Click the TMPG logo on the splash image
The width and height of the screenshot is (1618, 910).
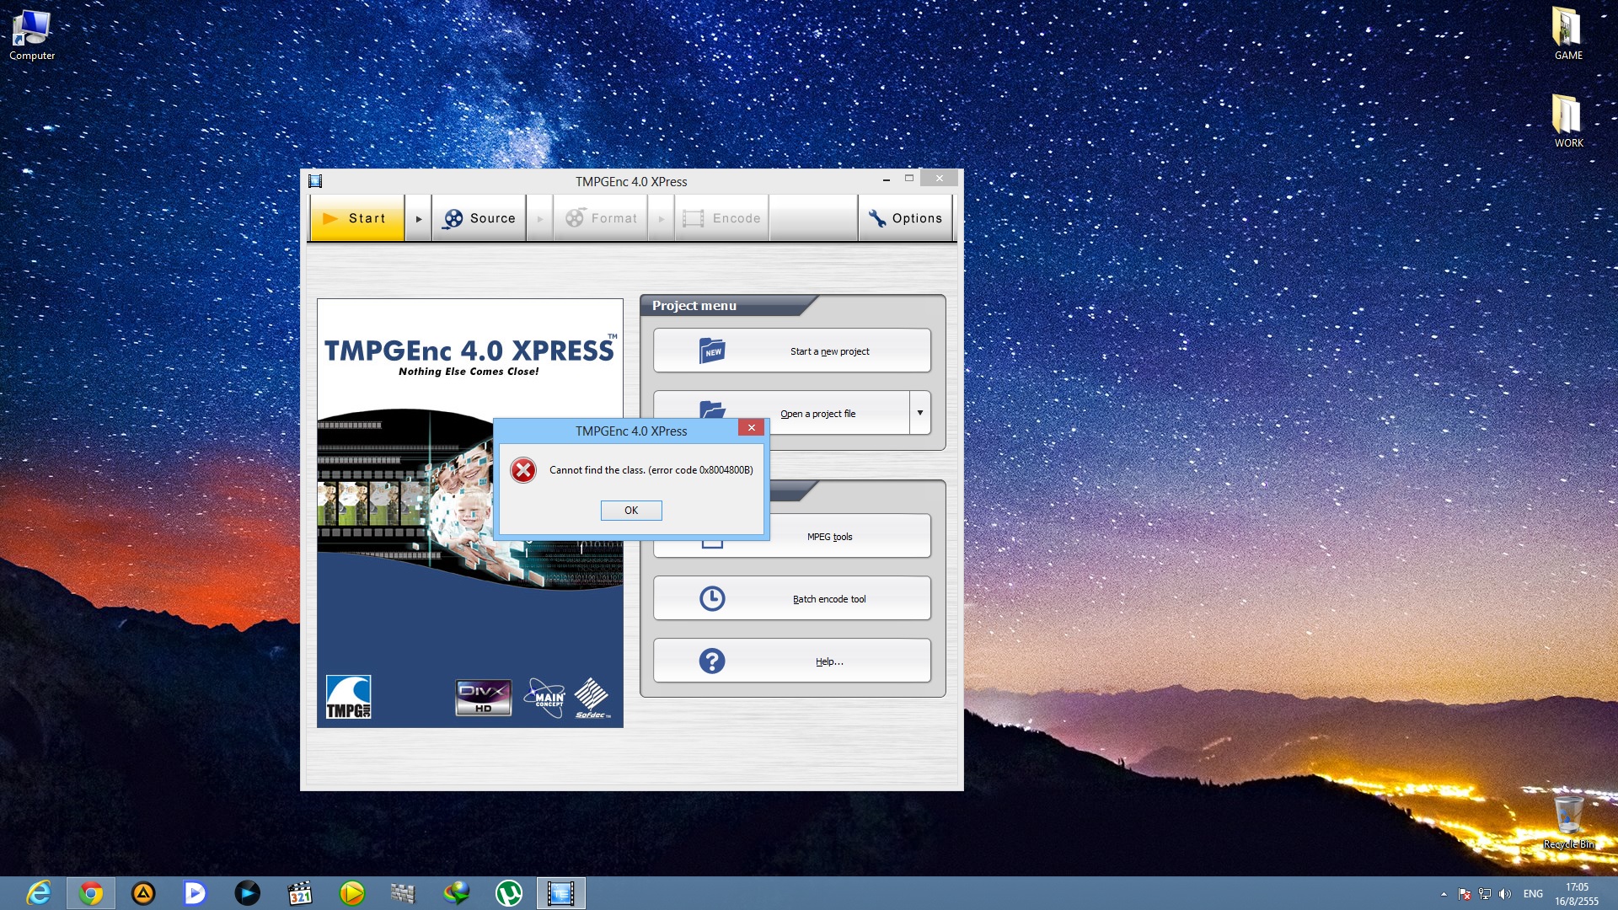click(348, 697)
